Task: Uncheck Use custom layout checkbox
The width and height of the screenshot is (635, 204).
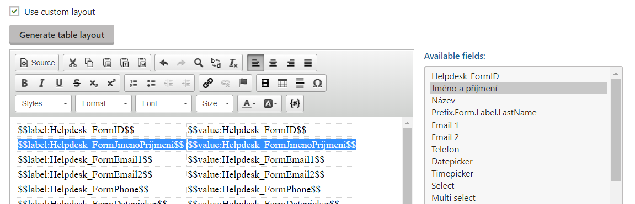Action: pos(14,12)
